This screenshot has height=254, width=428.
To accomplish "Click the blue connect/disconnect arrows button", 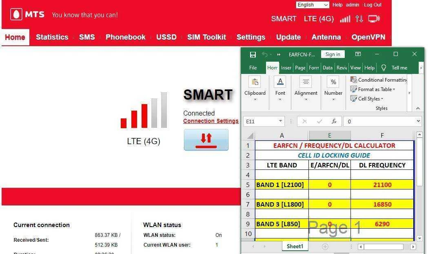I will [206, 140].
